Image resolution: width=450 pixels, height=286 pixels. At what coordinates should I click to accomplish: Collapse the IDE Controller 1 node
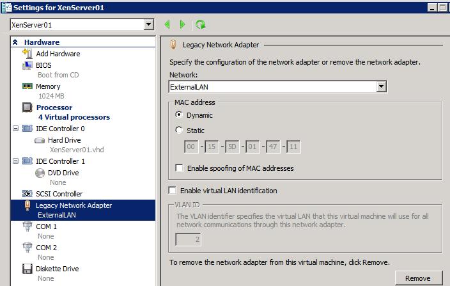click(x=16, y=161)
